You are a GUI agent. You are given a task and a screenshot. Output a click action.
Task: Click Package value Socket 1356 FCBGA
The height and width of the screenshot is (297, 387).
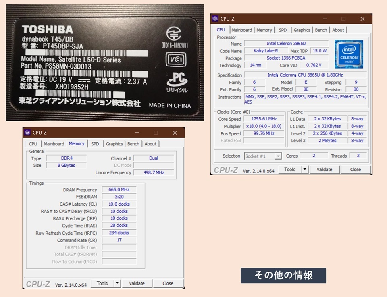point(286,58)
